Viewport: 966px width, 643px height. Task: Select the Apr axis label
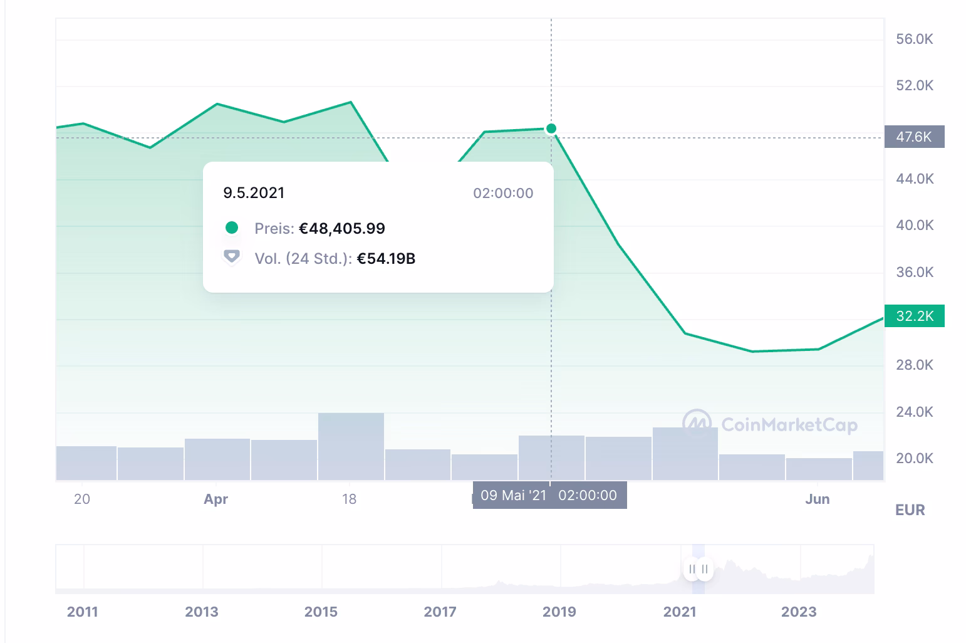[x=216, y=499]
